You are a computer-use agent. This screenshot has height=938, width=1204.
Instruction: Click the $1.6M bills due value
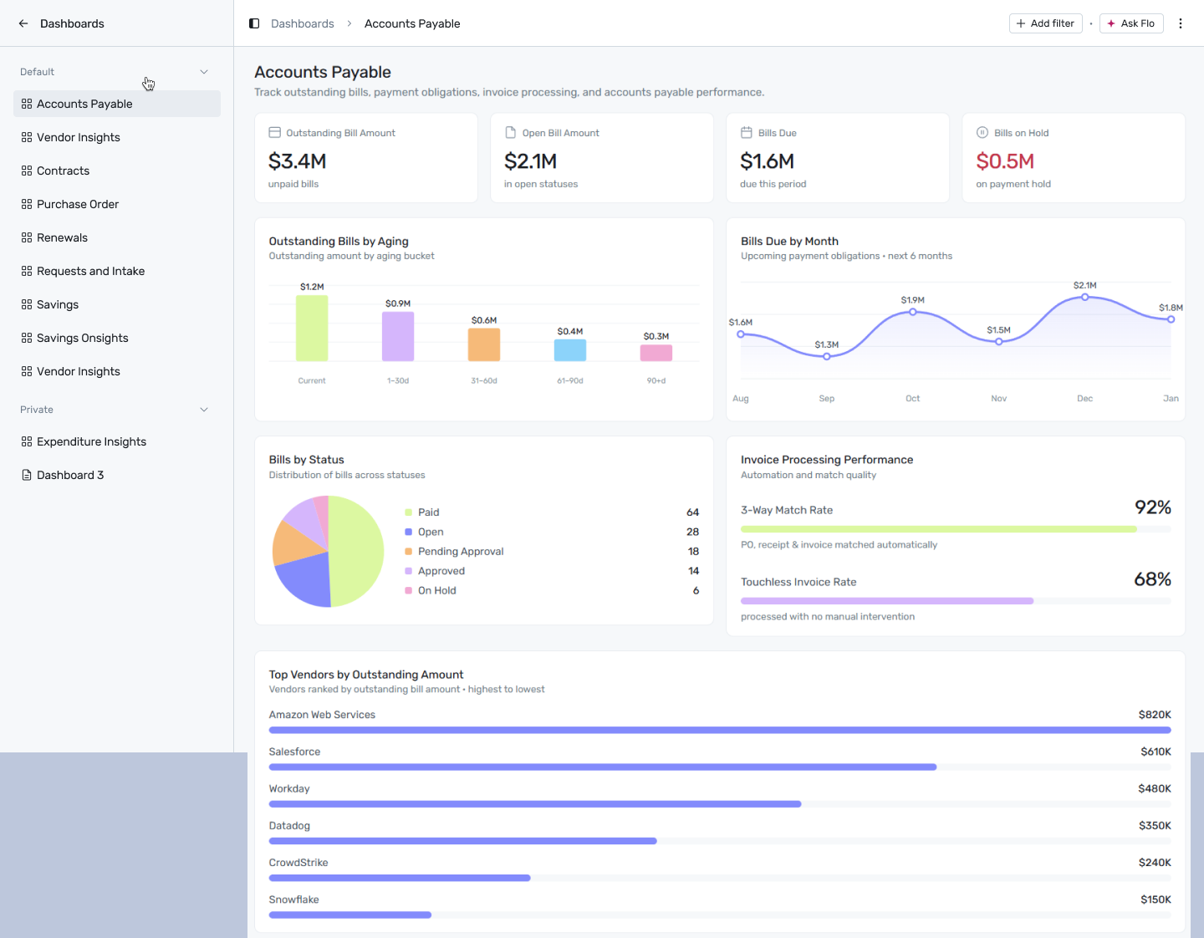click(768, 161)
